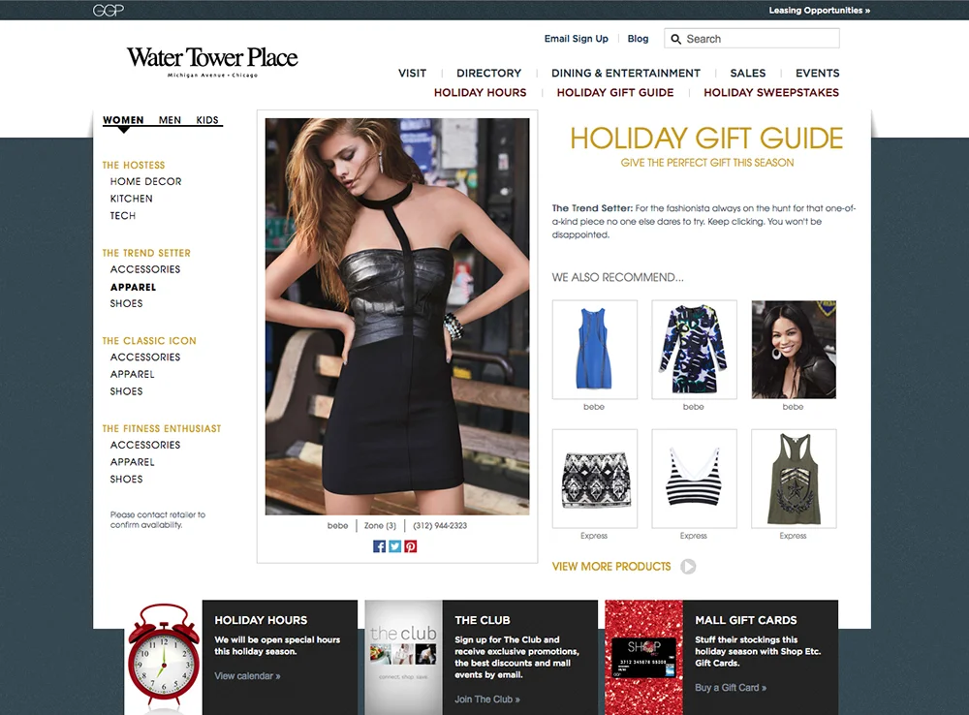This screenshot has width=969, height=715.
Task: Open the Express striped bralette thumbnail
Action: [x=694, y=479]
